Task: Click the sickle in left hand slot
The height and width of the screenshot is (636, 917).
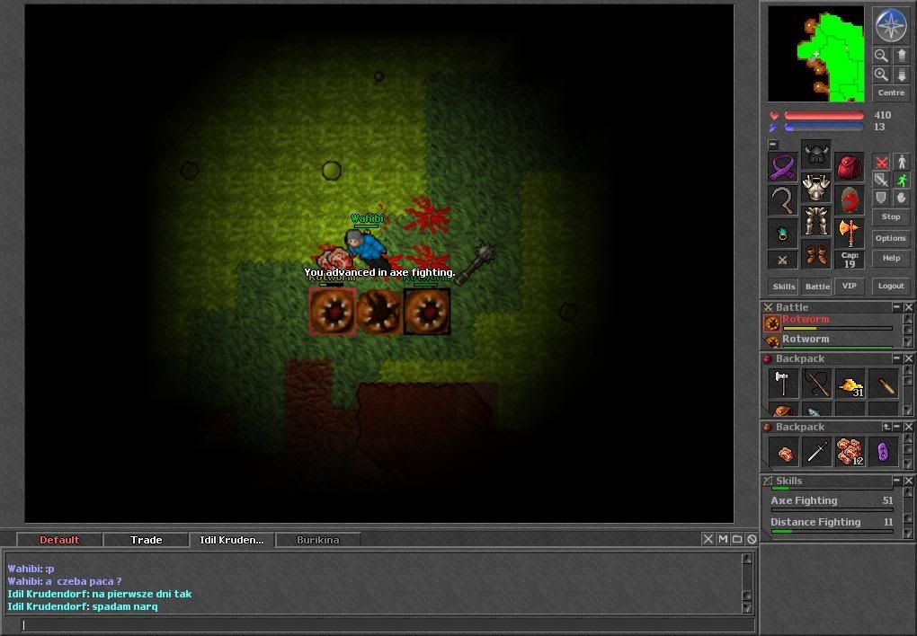Action: click(782, 200)
